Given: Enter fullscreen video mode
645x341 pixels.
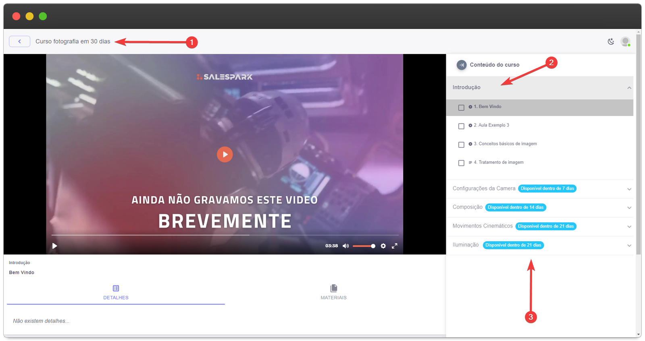Looking at the screenshot, I should click(395, 246).
